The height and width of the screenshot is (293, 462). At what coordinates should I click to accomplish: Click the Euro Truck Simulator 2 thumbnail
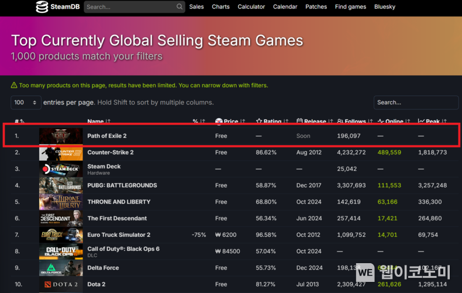(61, 235)
